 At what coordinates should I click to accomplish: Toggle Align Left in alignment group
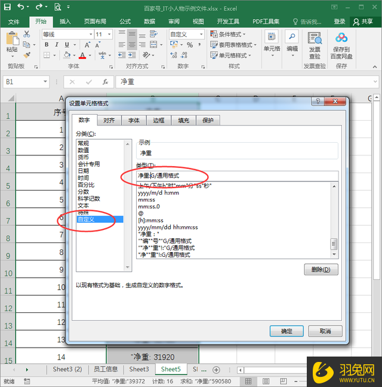click(x=122, y=45)
